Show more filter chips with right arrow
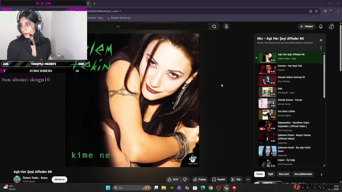The image size is (342, 192). pos(321,174)
